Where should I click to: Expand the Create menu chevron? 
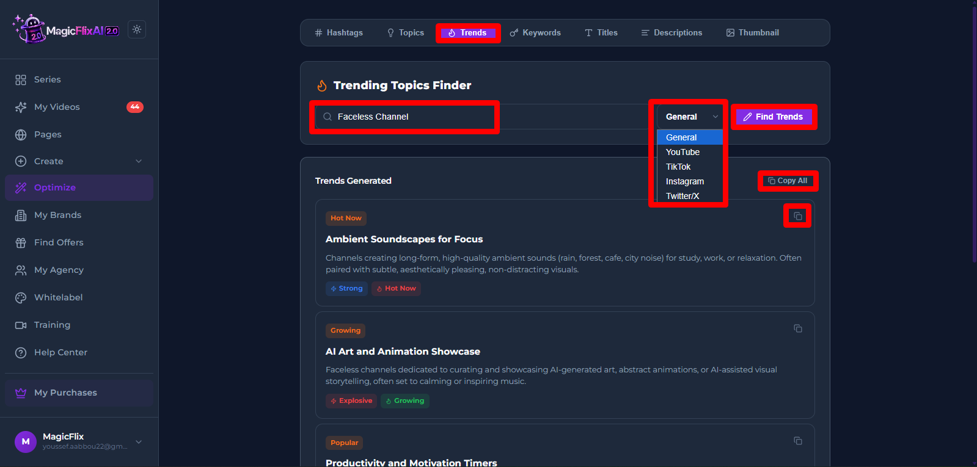pyautogui.click(x=139, y=161)
